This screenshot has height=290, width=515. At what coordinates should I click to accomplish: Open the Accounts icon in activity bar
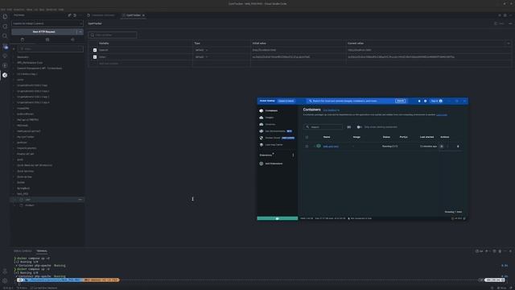click(x=5, y=271)
